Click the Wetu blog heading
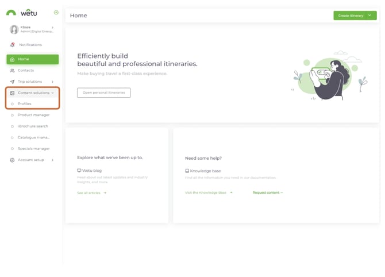The width and height of the screenshot is (385, 277). [92, 171]
